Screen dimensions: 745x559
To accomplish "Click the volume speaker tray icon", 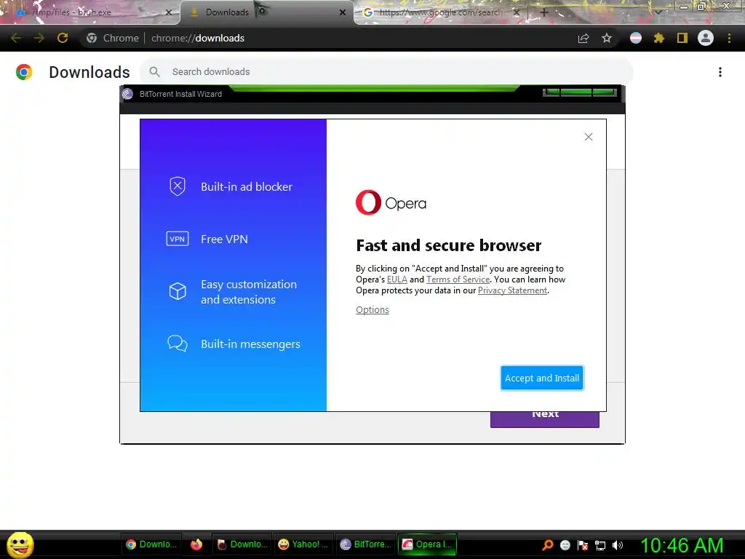I will (618, 545).
